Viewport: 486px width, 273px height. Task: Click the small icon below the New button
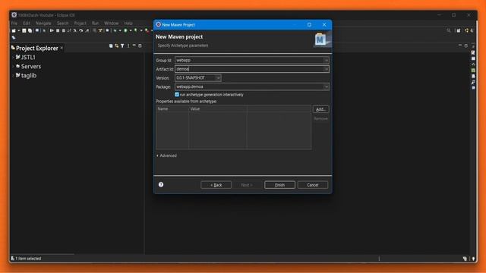pos(14,37)
